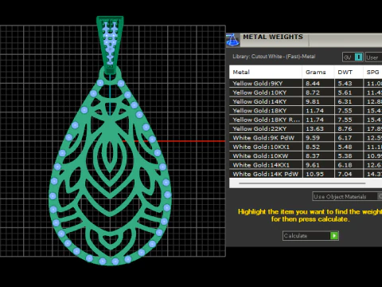Click the 6.17 DWT value
This screenshot has width=382, height=287.
[x=345, y=138]
